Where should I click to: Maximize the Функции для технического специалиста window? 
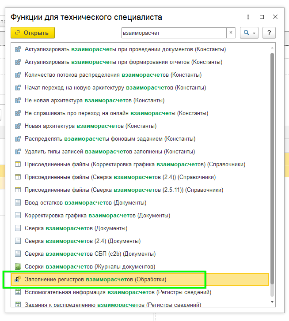(x=262, y=17)
